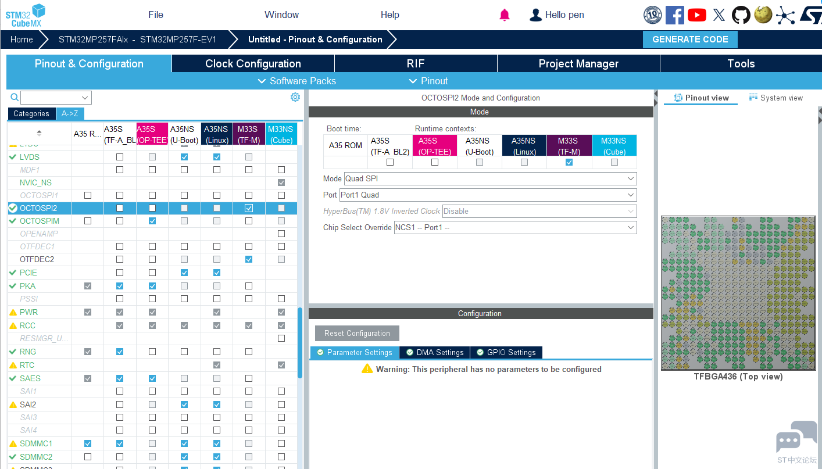The height and width of the screenshot is (469, 822).
Task: Open the Port dropdown showing Port1 Quad
Action: coord(488,195)
